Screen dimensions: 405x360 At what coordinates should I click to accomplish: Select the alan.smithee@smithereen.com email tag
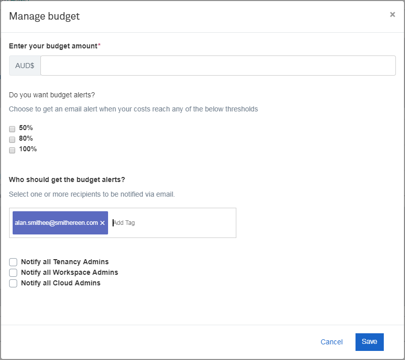coord(56,223)
